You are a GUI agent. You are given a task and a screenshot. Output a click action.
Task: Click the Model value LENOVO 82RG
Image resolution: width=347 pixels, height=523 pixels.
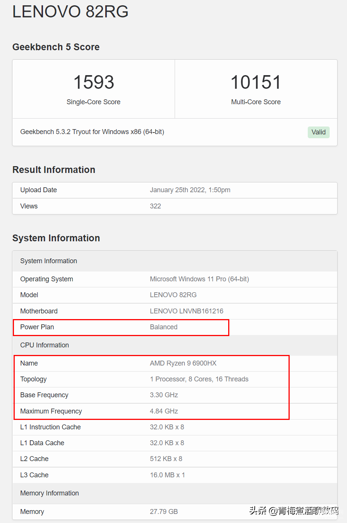(173, 295)
